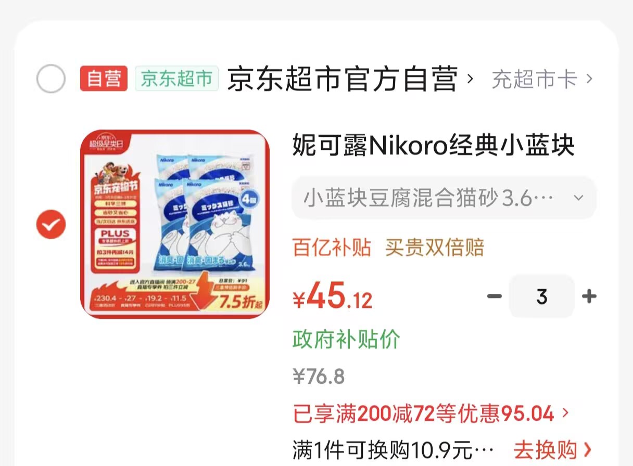Increase quantity with plus icon
The image size is (633, 466).
tap(589, 296)
